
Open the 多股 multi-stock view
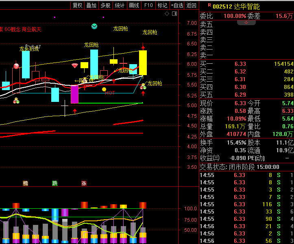click(x=105, y=5)
